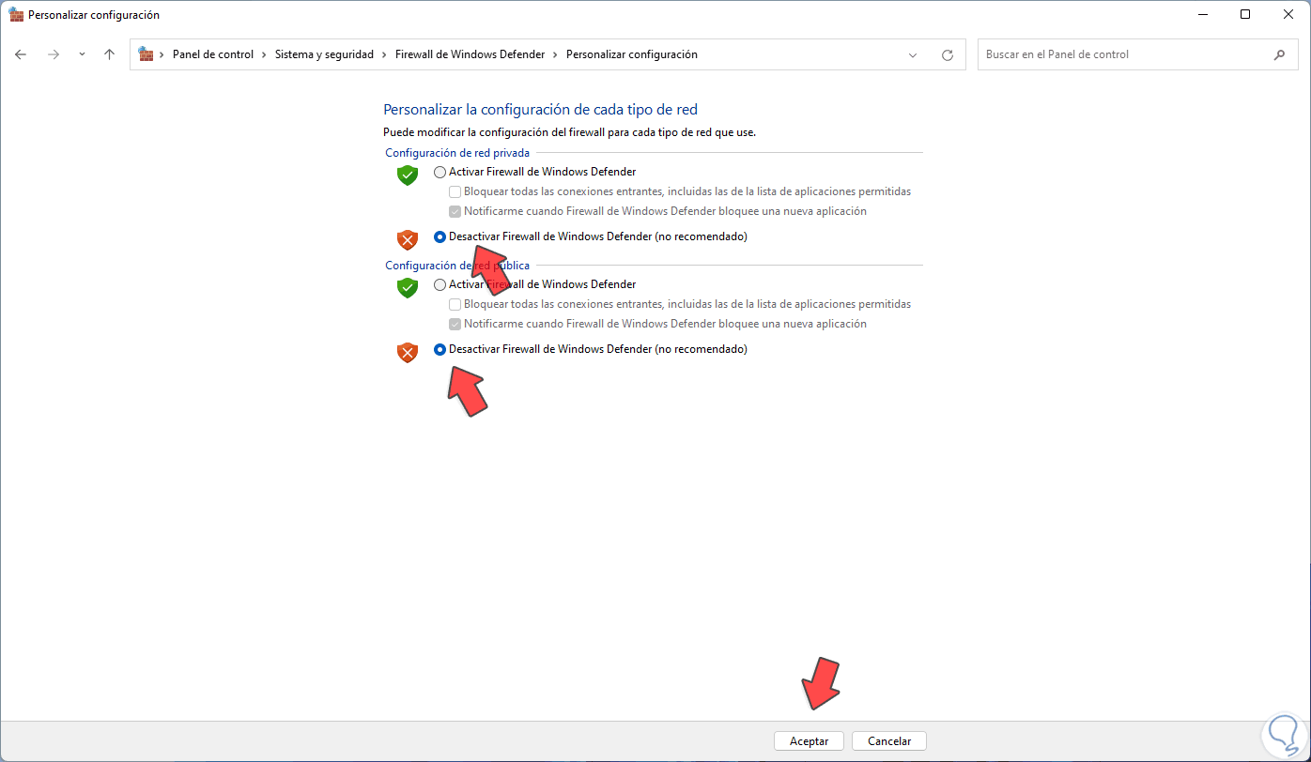The height and width of the screenshot is (762, 1311).
Task: Toggle Notificarme checkbox under public network
Action: coord(455,324)
